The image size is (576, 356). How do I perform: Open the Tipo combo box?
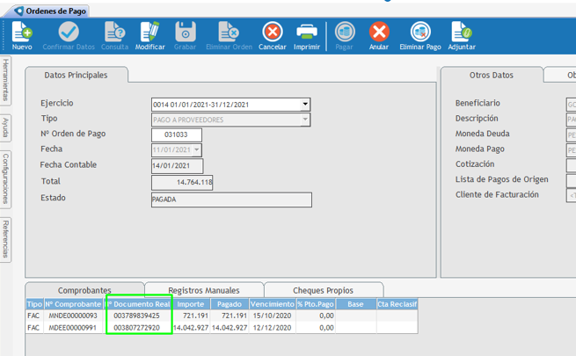click(305, 120)
